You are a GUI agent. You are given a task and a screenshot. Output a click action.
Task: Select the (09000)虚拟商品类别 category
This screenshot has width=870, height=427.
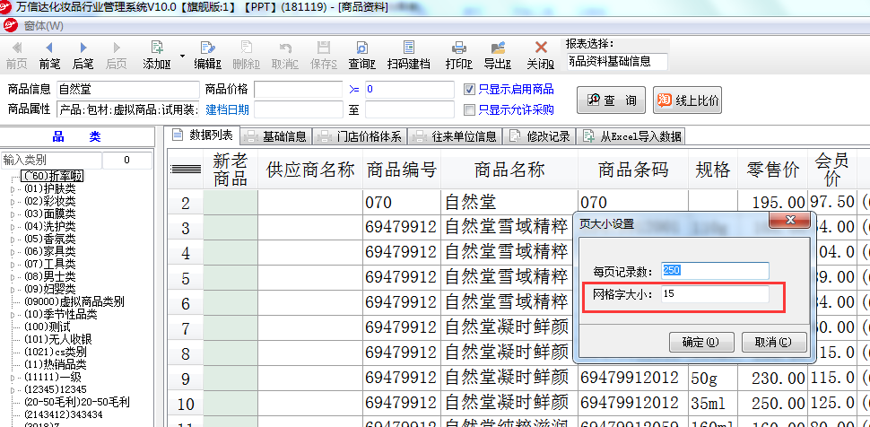click(x=74, y=302)
